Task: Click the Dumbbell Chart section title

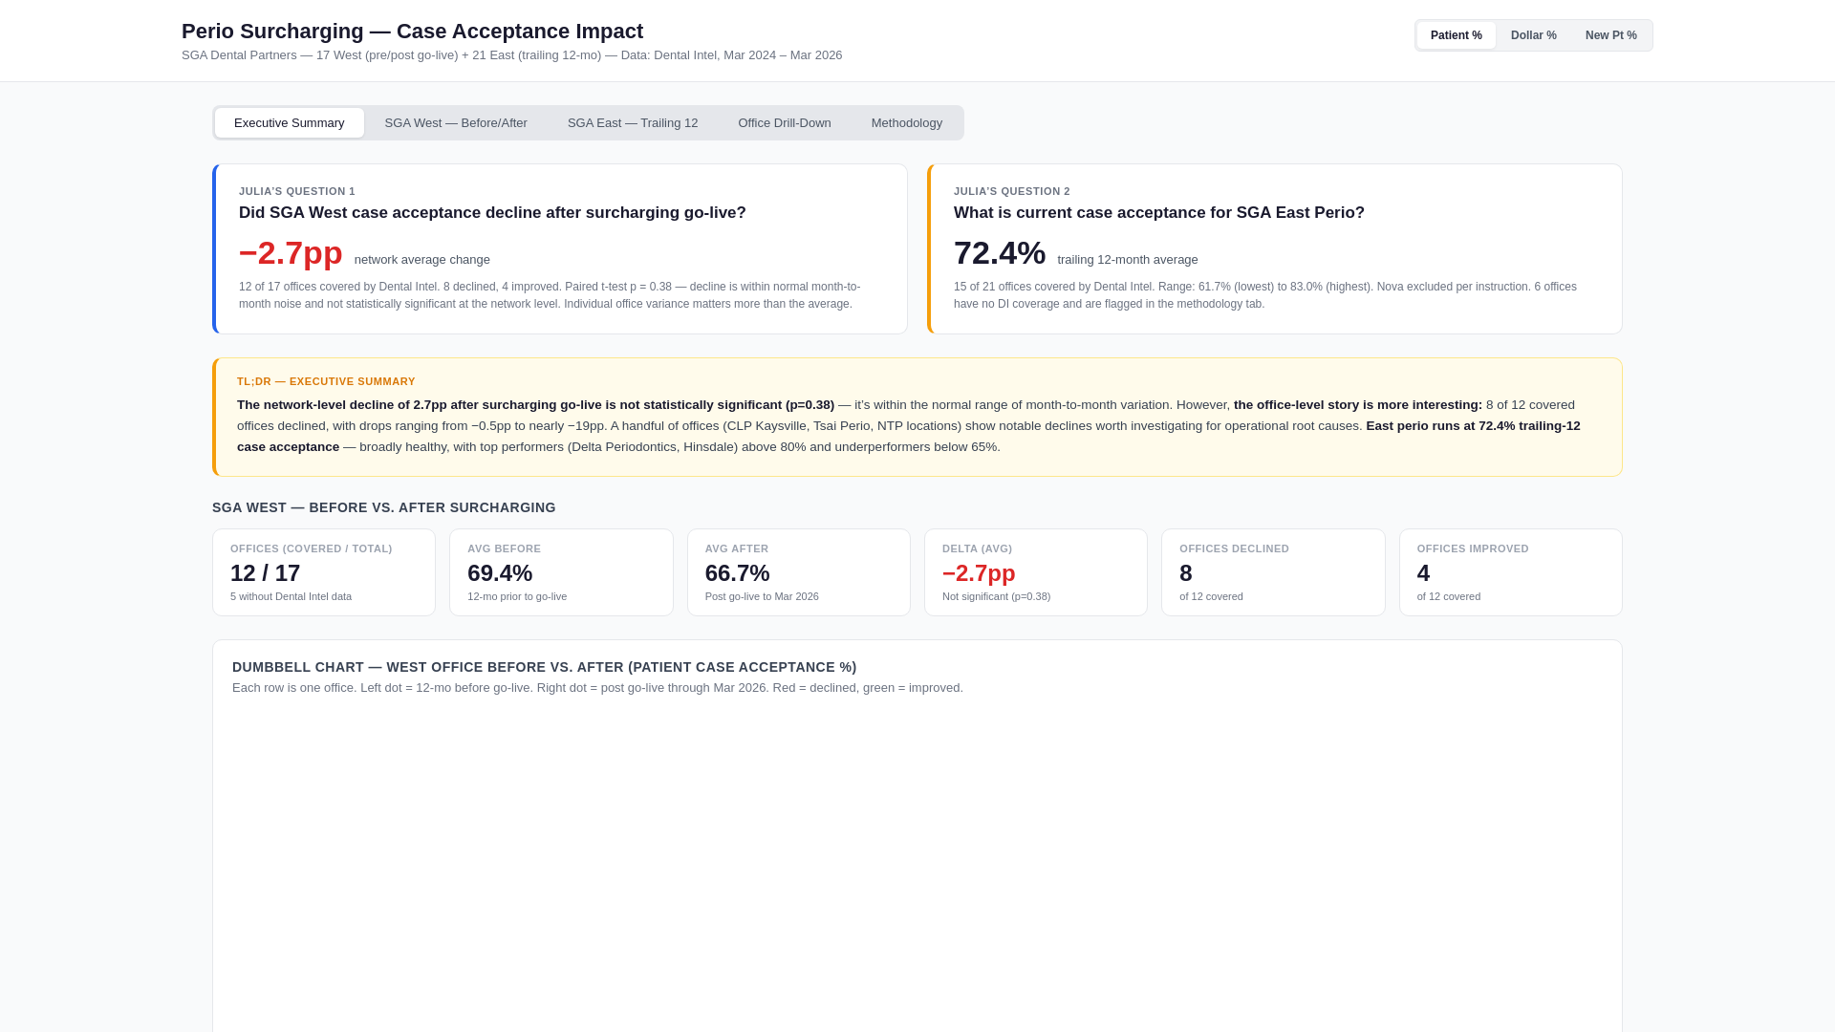Action: [545, 667]
